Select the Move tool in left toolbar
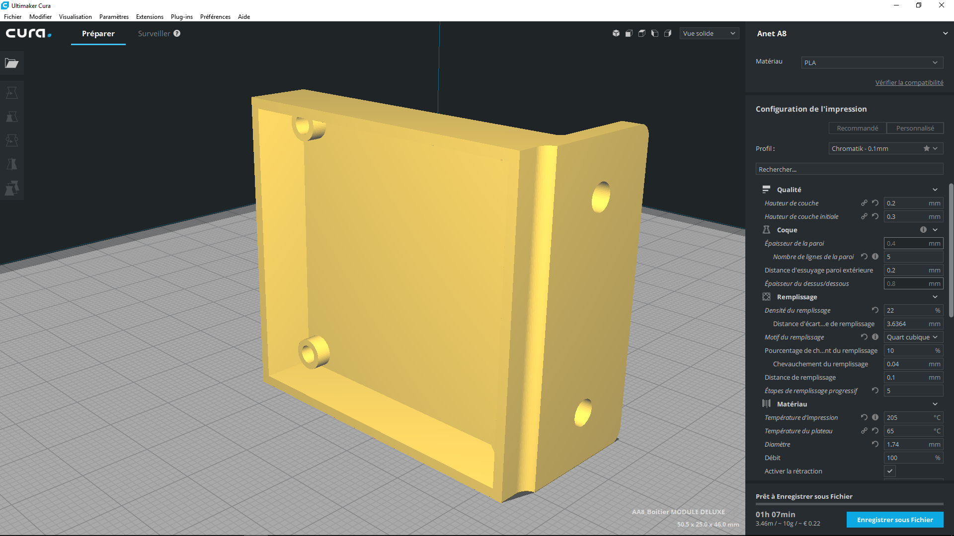The height and width of the screenshot is (536, 954). point(12,93)
